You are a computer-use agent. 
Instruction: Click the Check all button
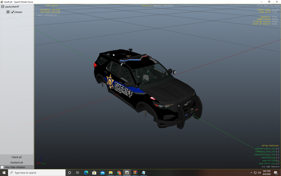(17, 157)
